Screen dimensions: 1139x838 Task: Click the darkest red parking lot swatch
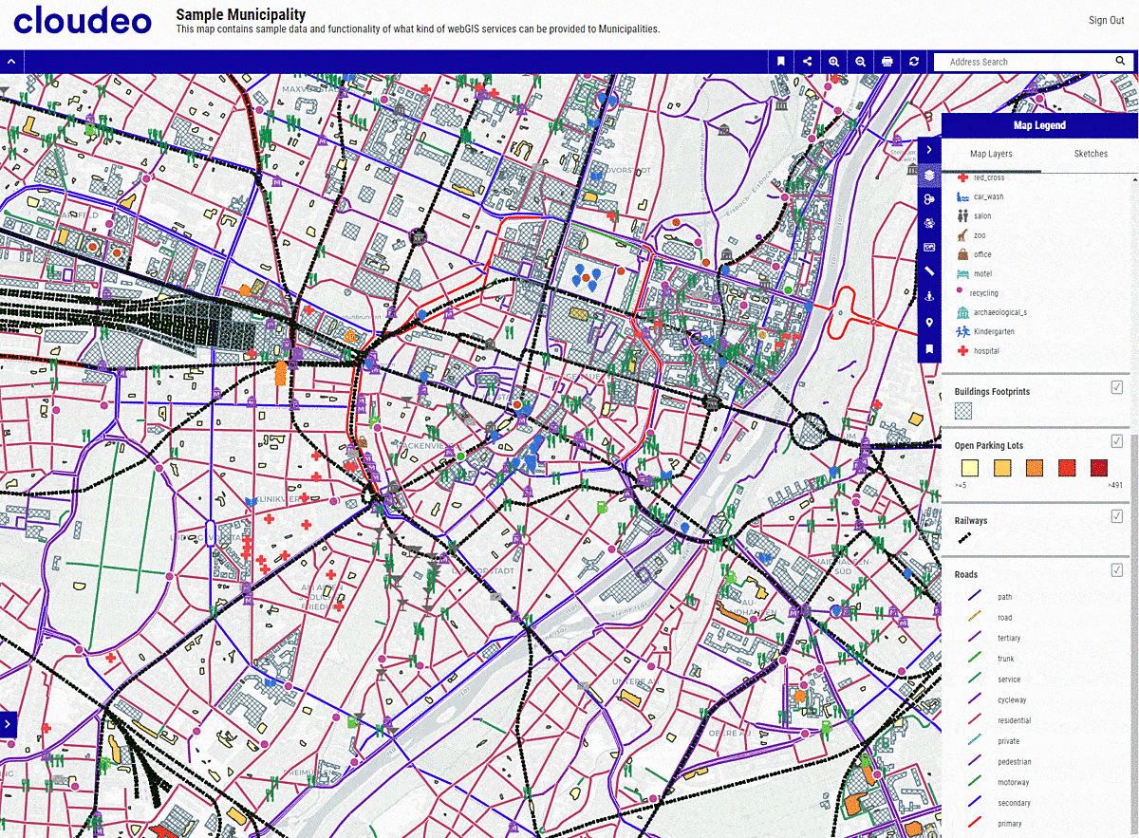coord(1098,468)
